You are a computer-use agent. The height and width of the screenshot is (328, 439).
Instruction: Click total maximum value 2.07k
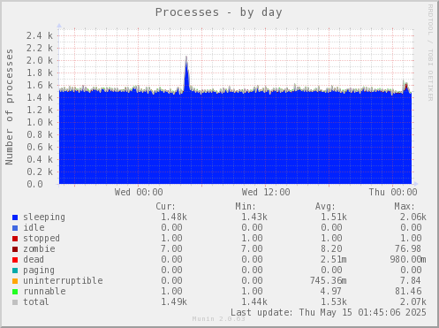413,301
